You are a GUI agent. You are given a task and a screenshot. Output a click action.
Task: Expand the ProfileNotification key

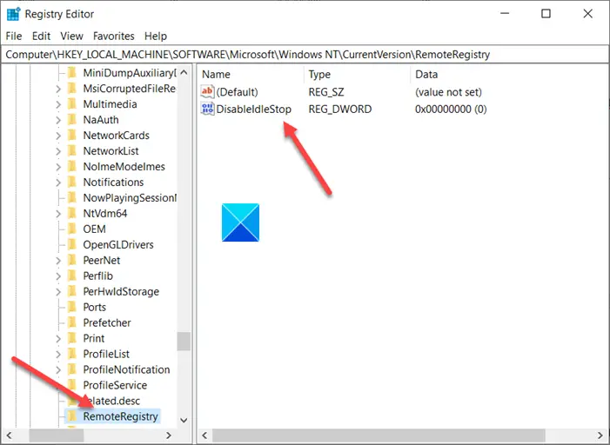point(58,369)
